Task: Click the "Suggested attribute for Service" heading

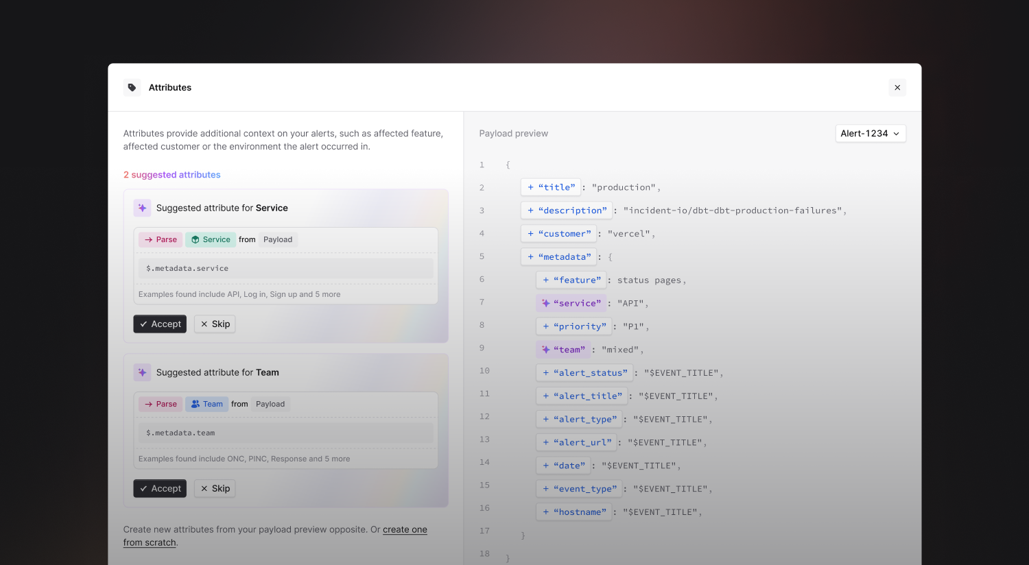Action: pyautogui.click(x=222, y=208)
